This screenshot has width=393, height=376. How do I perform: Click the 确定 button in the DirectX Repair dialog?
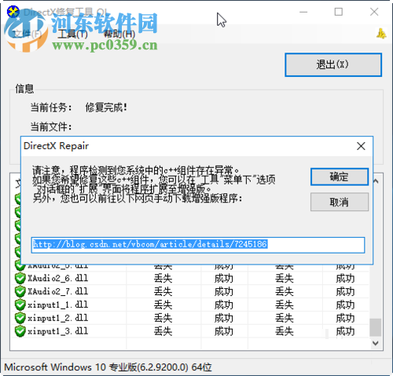[x=340, y=177]
